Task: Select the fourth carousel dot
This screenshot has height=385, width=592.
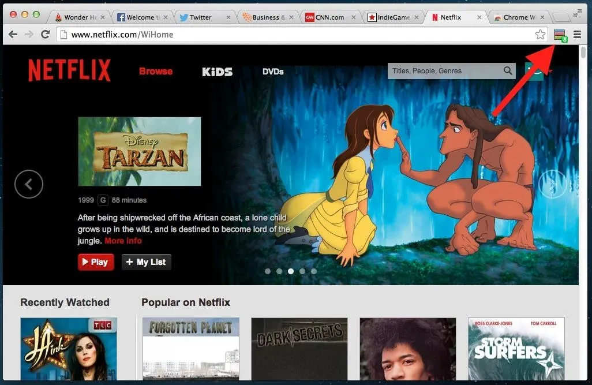Action: click(x=302, y=271)
